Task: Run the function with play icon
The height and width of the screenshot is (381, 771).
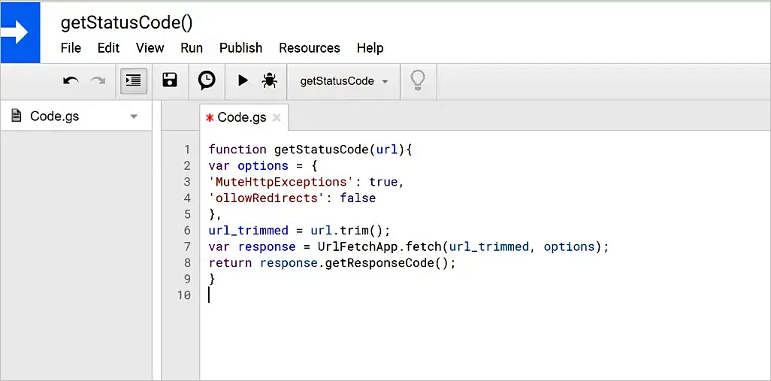Action: tap(243, 80)
